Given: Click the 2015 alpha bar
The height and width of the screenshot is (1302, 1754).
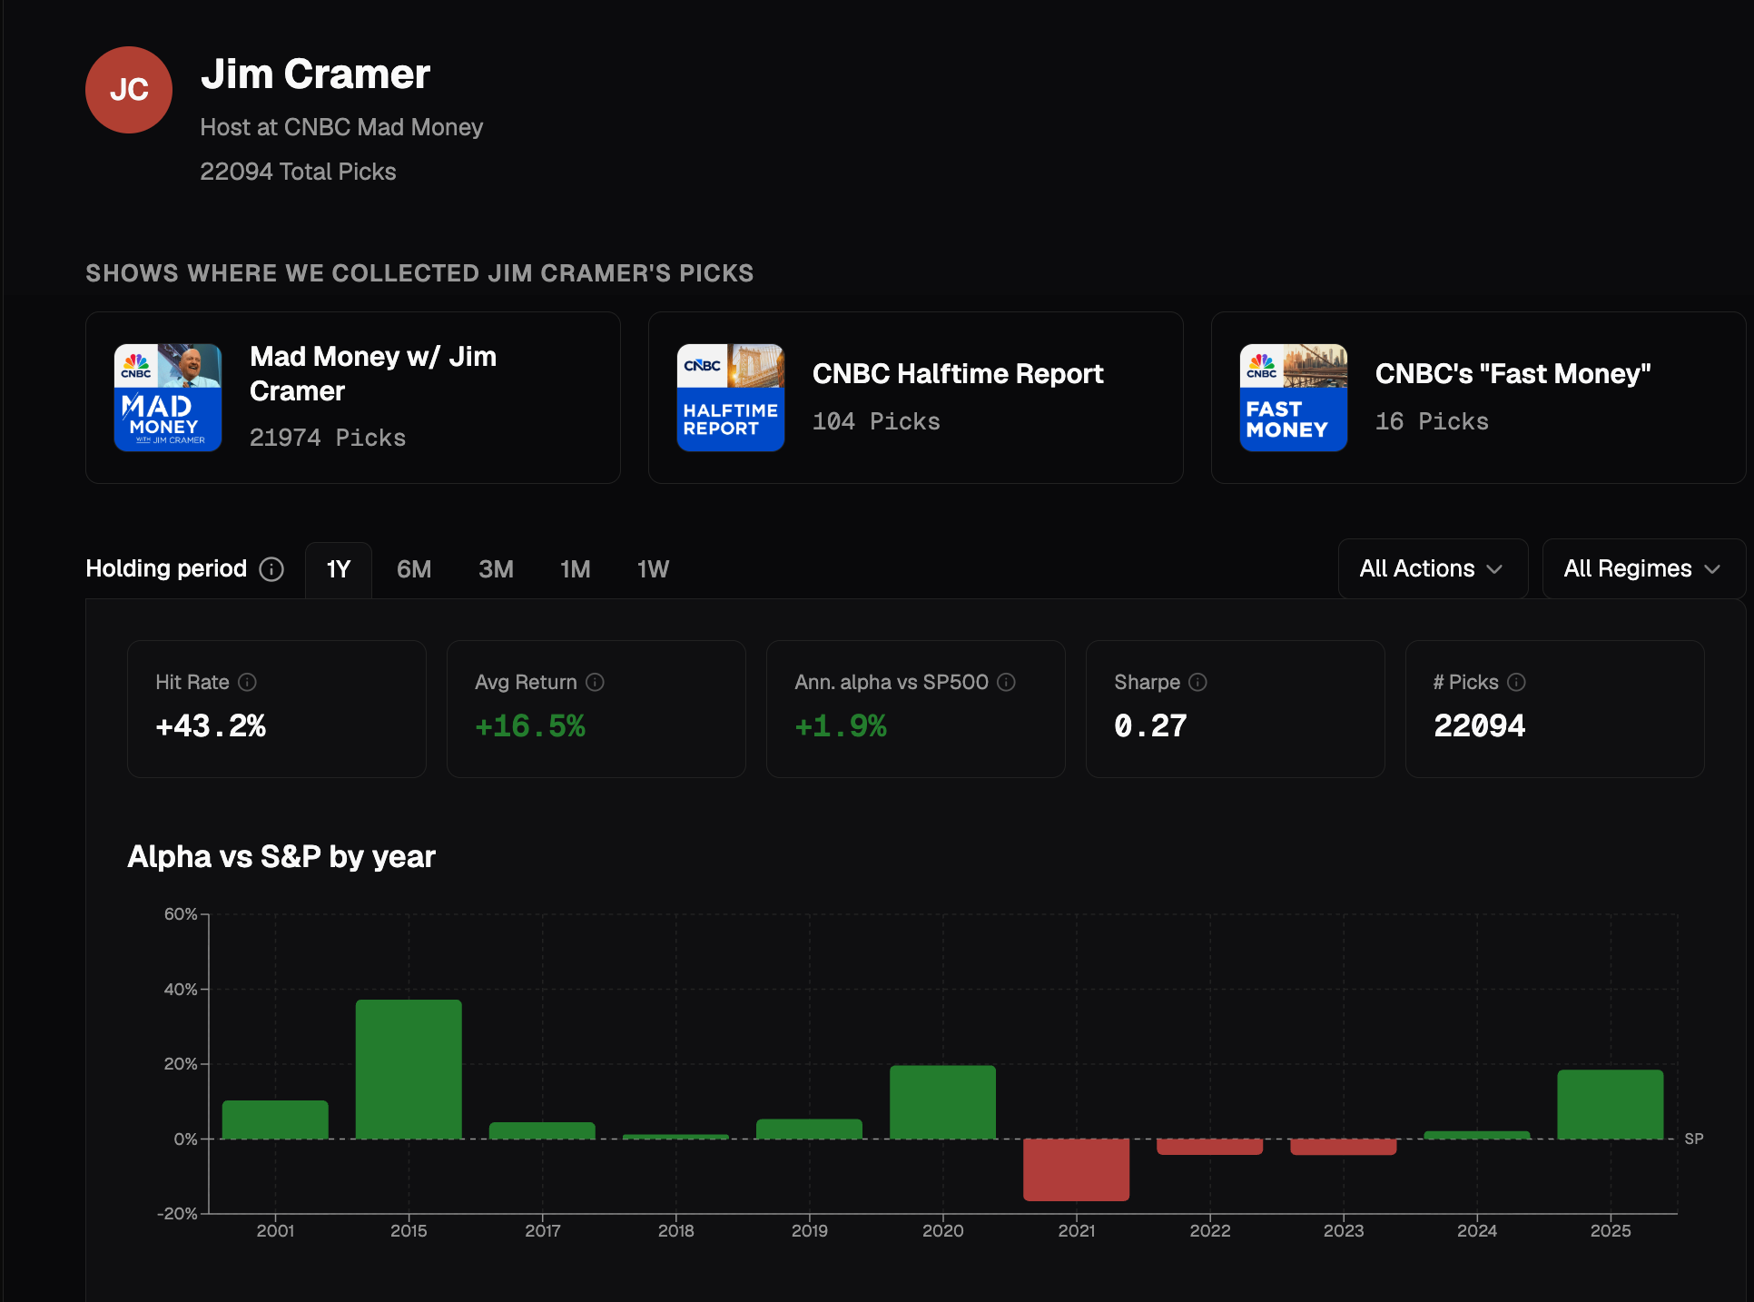Looking at the screenshot, I should pyautogui.click(x=409, y=1070).
